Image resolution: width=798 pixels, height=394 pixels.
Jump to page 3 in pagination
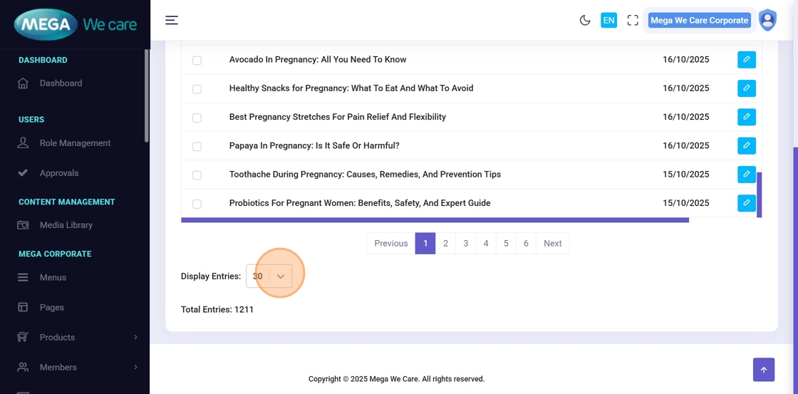pos(465,244)
